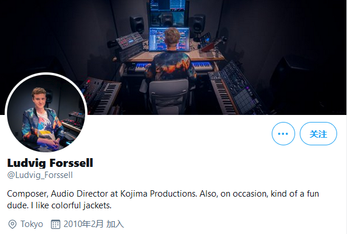Click the left studio speaker in banner

tap(137, 25)
